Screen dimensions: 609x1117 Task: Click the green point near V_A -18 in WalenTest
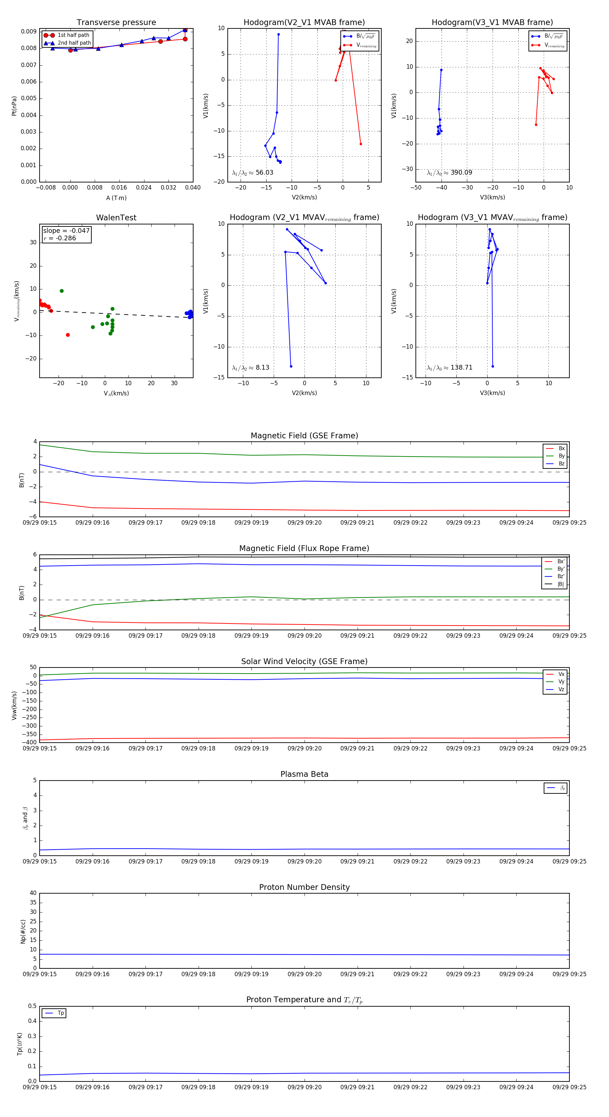(62, 291)
